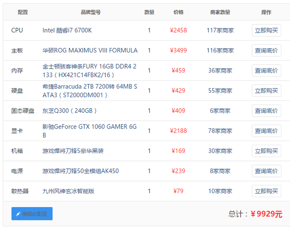Click the ¥9929元 total amount

tap(266, 214)
